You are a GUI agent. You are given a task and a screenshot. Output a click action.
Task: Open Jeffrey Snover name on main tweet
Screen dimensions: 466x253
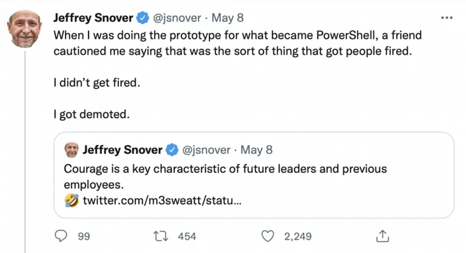(93, 18)
